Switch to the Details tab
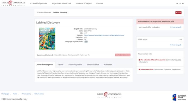The image size is (188, 103). [x=60, y=64]
